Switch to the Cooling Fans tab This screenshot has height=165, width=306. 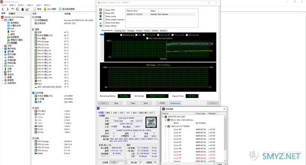[120, 31]
